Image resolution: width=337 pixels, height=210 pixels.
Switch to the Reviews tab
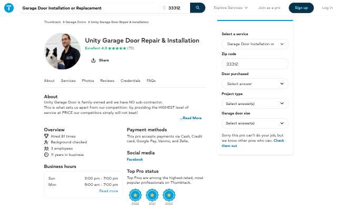point(107,80)
